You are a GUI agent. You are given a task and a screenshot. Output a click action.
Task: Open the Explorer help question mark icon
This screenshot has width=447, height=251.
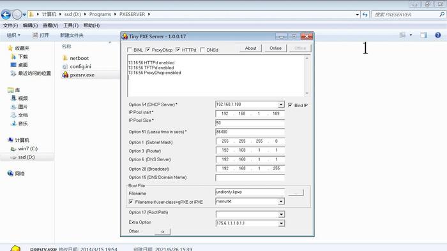(438, 35)
